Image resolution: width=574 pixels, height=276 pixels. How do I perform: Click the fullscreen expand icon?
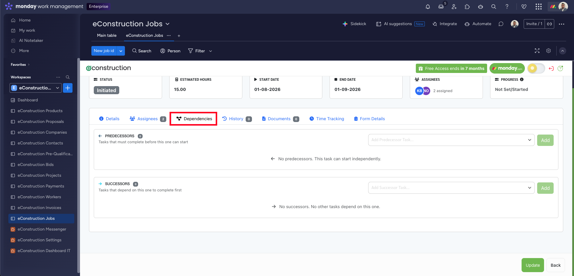click(x=537, y=51)
